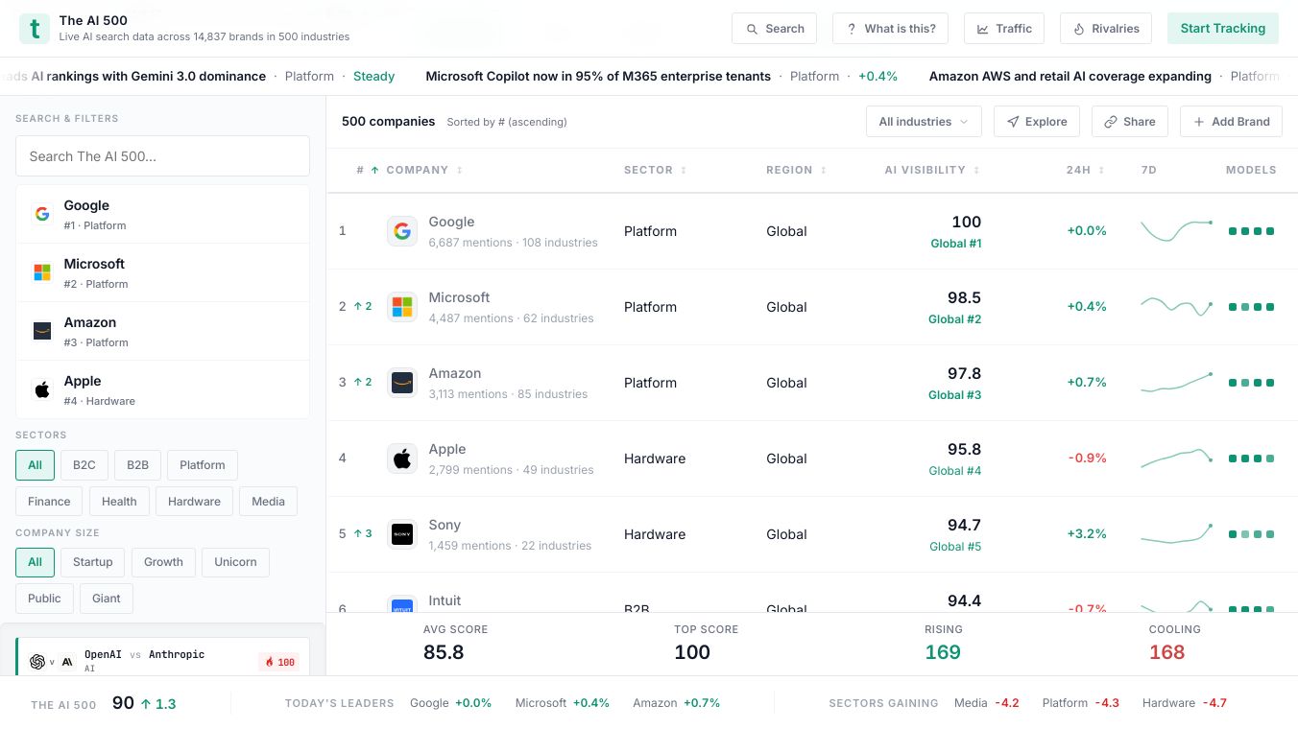Open the Search button in header

pos(774,29)
